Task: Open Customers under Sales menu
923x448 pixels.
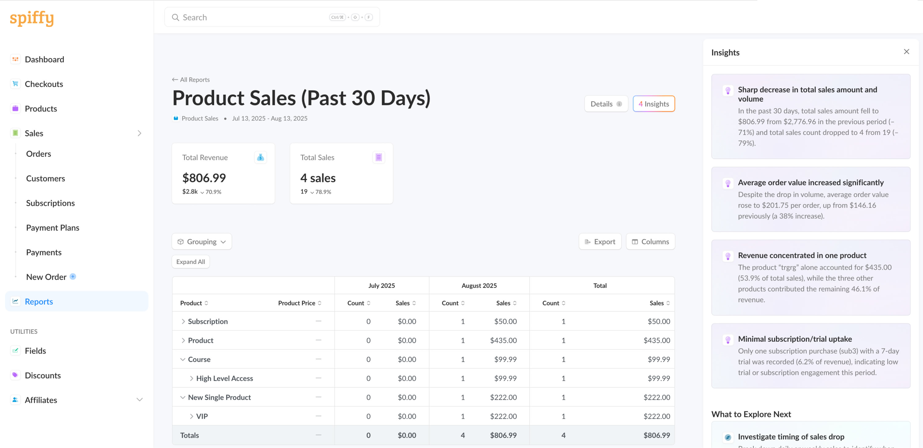Action: point(46,178)
